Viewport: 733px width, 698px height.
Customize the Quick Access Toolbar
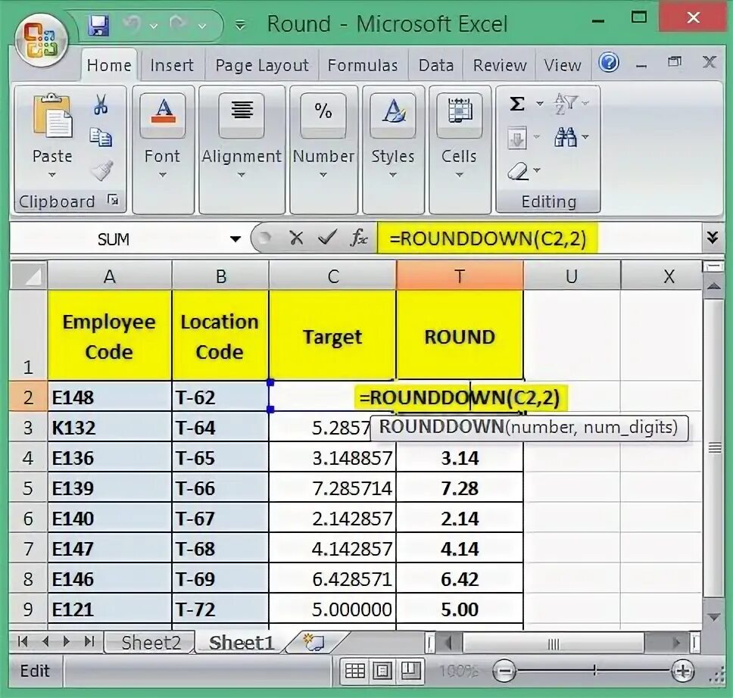point(240,25)
